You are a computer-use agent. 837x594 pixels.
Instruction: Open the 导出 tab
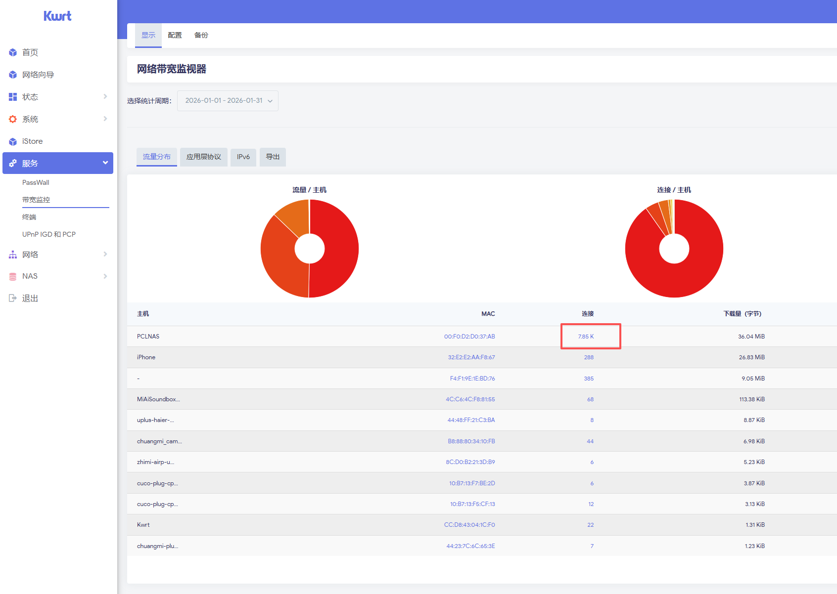[273, 157]
